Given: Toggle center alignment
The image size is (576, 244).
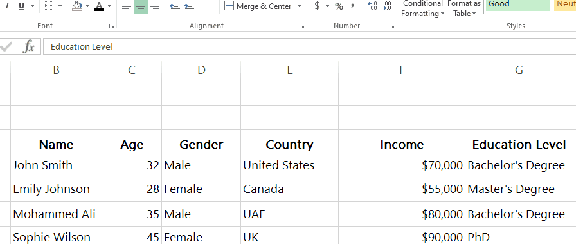Looking at the screenshot, I should (141, 6).
